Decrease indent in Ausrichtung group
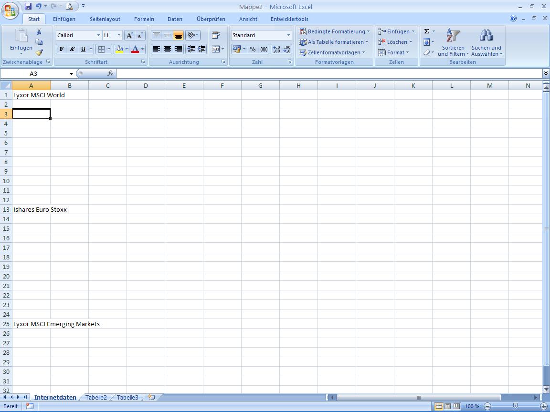The width and height of the screenshot is (550, 412). tap(191, 49)
